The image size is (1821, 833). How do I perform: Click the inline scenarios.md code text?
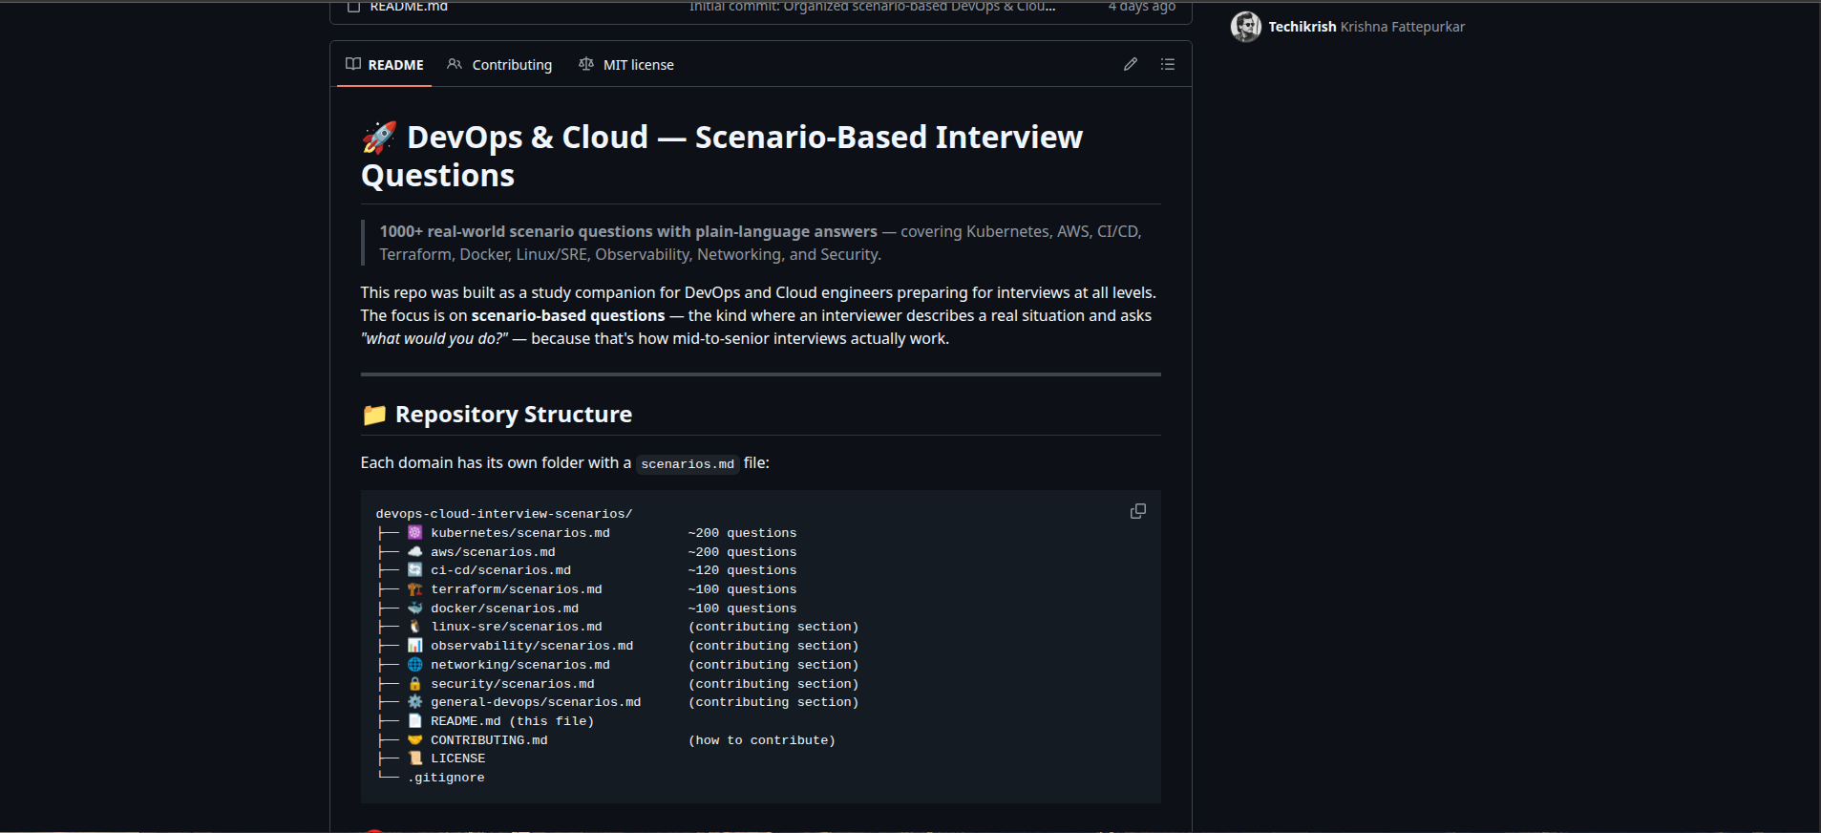(x=688, y=464)
